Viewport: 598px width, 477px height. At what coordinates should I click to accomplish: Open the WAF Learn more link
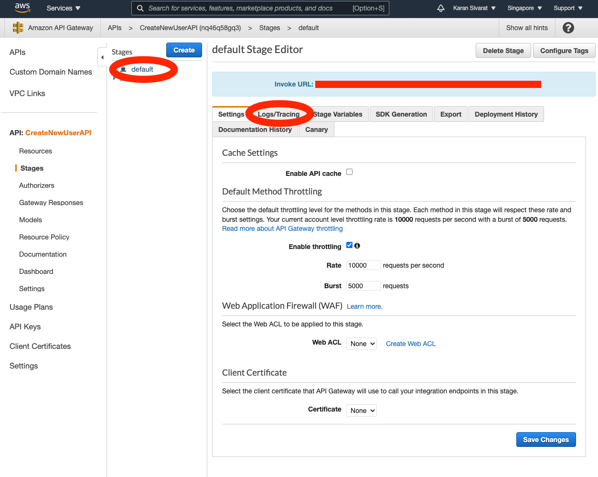point(364,306)
